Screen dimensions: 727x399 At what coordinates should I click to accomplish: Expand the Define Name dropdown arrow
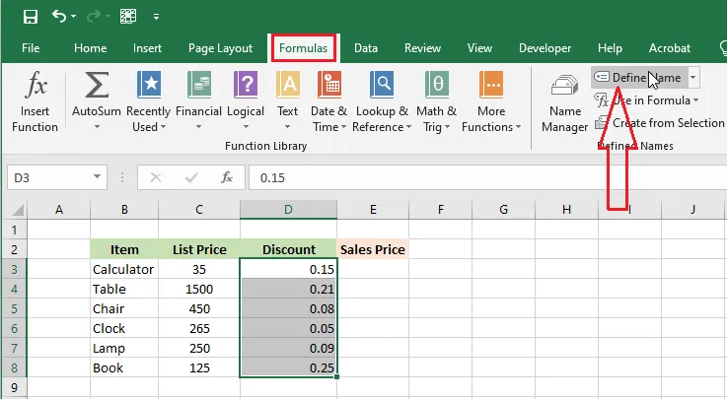(692, 77)
